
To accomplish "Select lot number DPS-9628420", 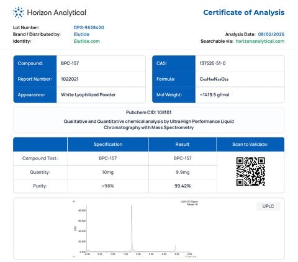I will click(x=89, y=27).
